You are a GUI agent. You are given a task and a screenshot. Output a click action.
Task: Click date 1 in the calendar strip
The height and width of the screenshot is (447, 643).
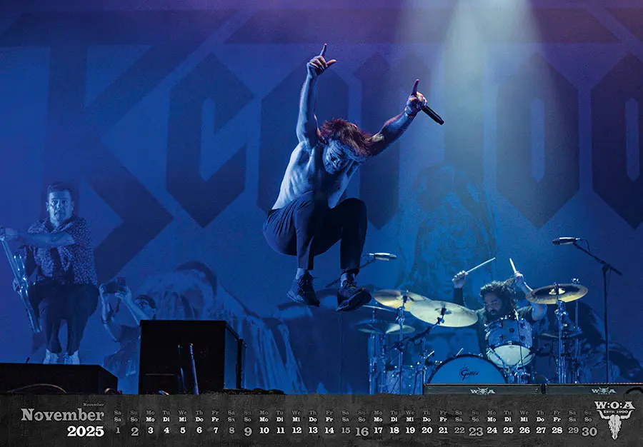click(118, 430)
